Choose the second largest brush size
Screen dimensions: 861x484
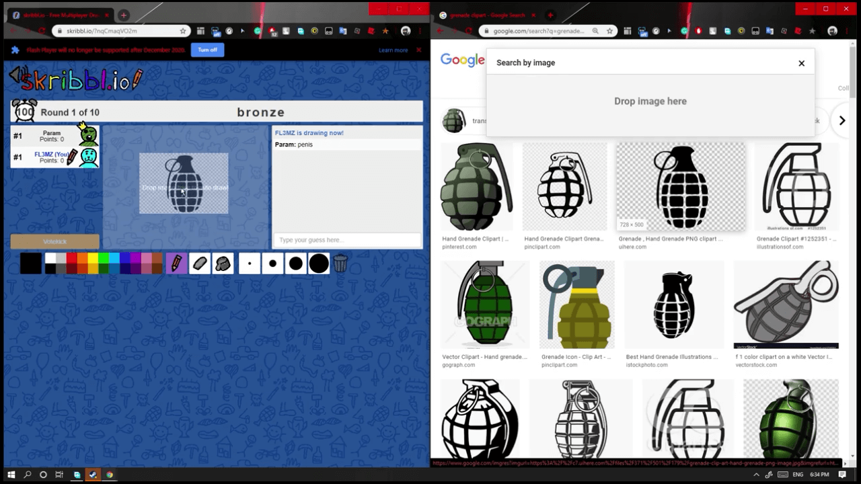(296, 264)
